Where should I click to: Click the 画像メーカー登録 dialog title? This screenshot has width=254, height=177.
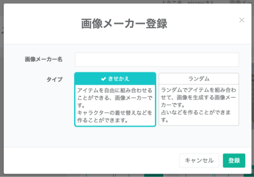[124, 24]
